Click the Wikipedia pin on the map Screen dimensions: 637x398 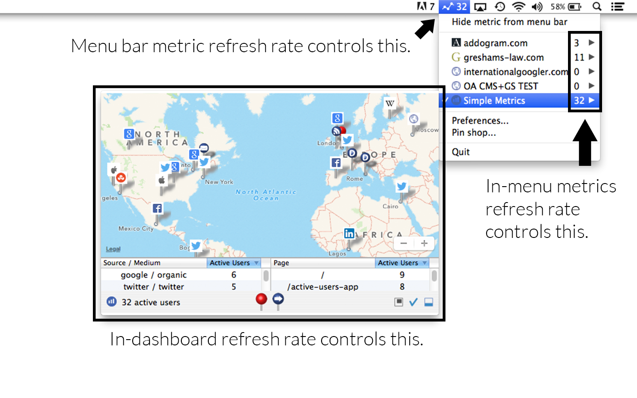[390, 103]
